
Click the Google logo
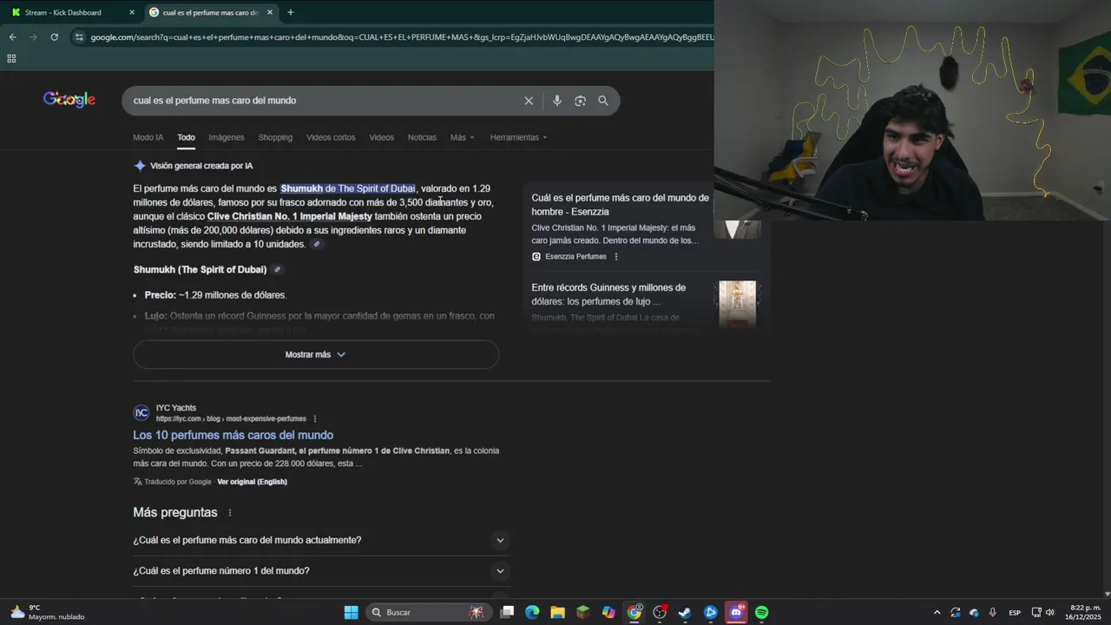point(69,100)
